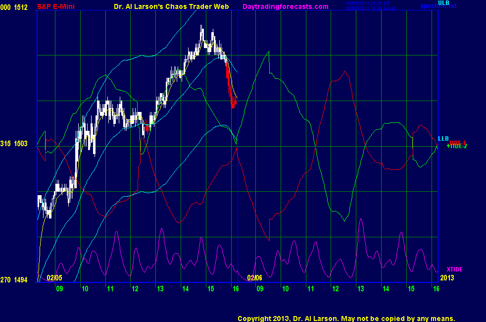Click hour 14 of the 02/05 session
The width and height of the screenshot is (486, 322).
[186, 289]
